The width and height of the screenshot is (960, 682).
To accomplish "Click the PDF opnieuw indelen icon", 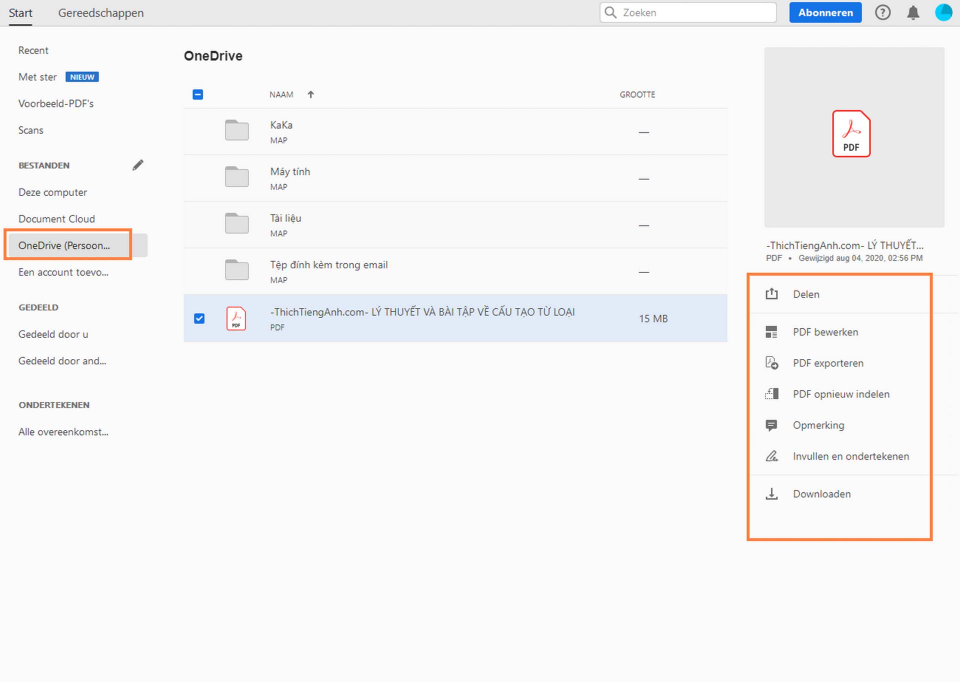I will 772,394.
